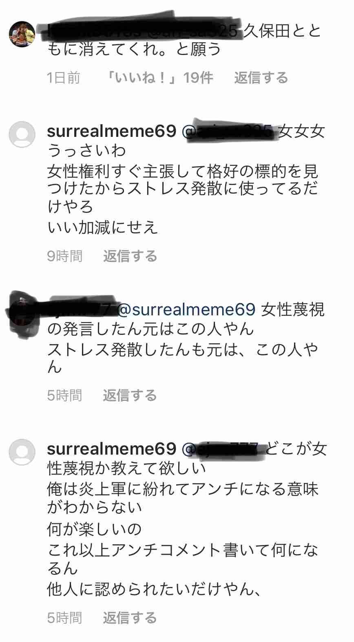Reply to the 他人に認められたいだけやん comment
Viewport: 354px width, 642px height.
point(130,618)
